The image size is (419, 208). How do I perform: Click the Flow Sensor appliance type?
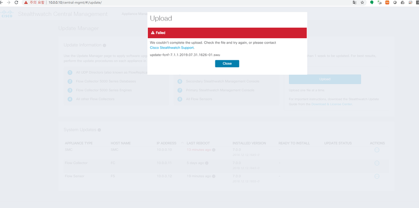75,176
